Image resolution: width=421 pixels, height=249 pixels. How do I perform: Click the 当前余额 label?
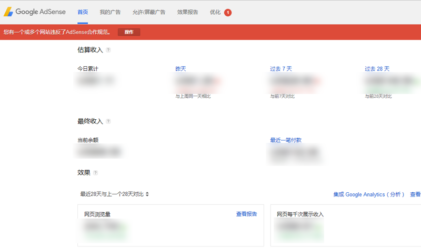tap(88, 140)
